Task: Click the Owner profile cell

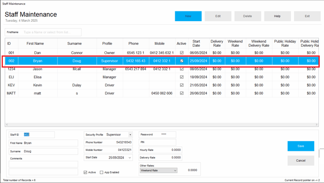Action: [110, 53]
